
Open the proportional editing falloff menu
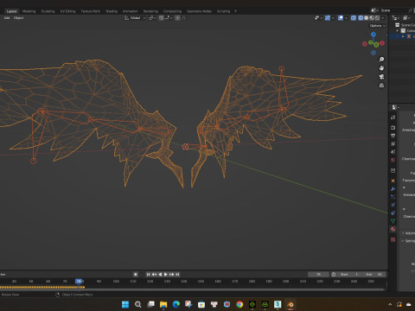point(184,18)
